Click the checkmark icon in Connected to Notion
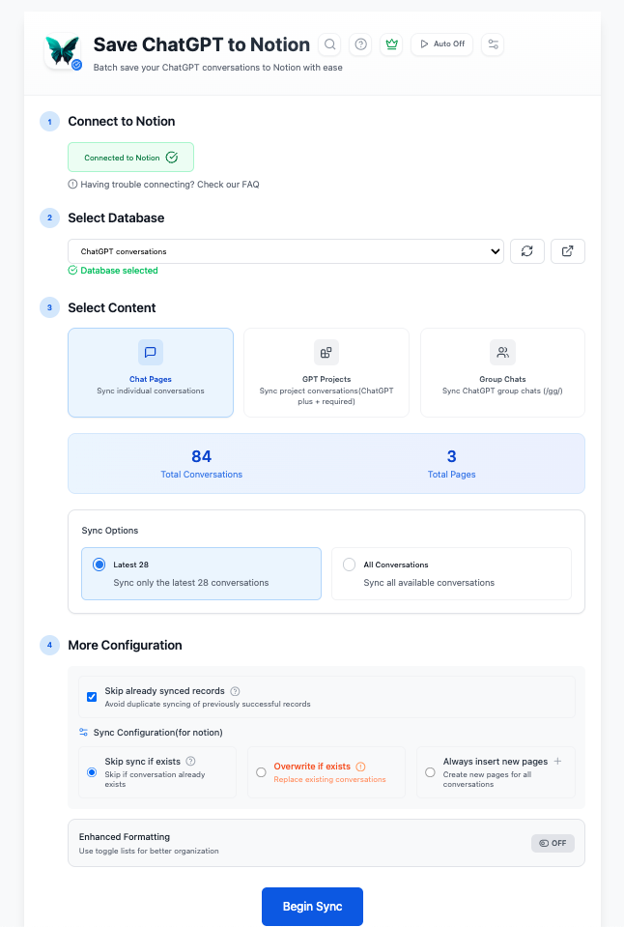The image size is (624, 927). (172, 158)
